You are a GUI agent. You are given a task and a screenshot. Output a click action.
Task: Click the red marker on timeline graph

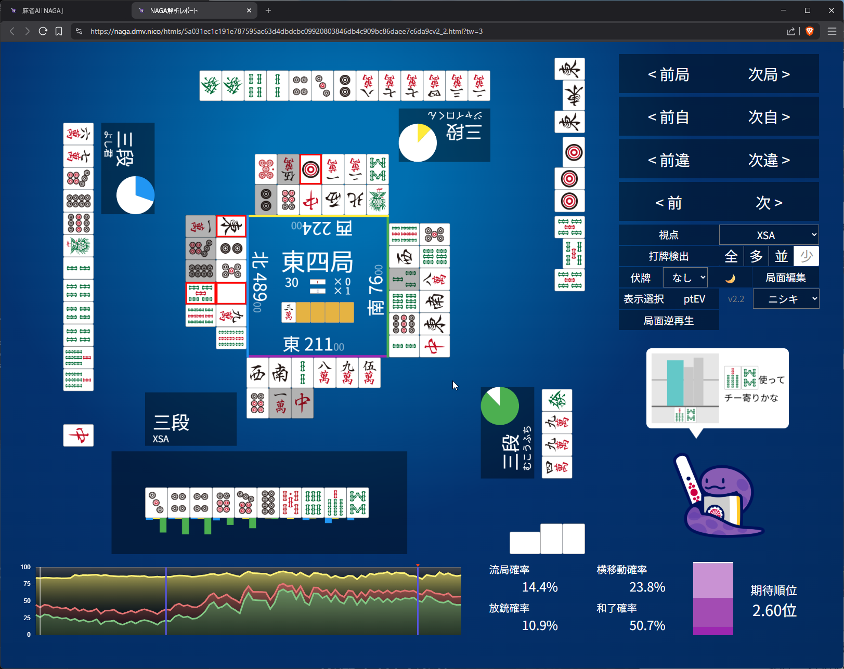[x=418, y=566]
